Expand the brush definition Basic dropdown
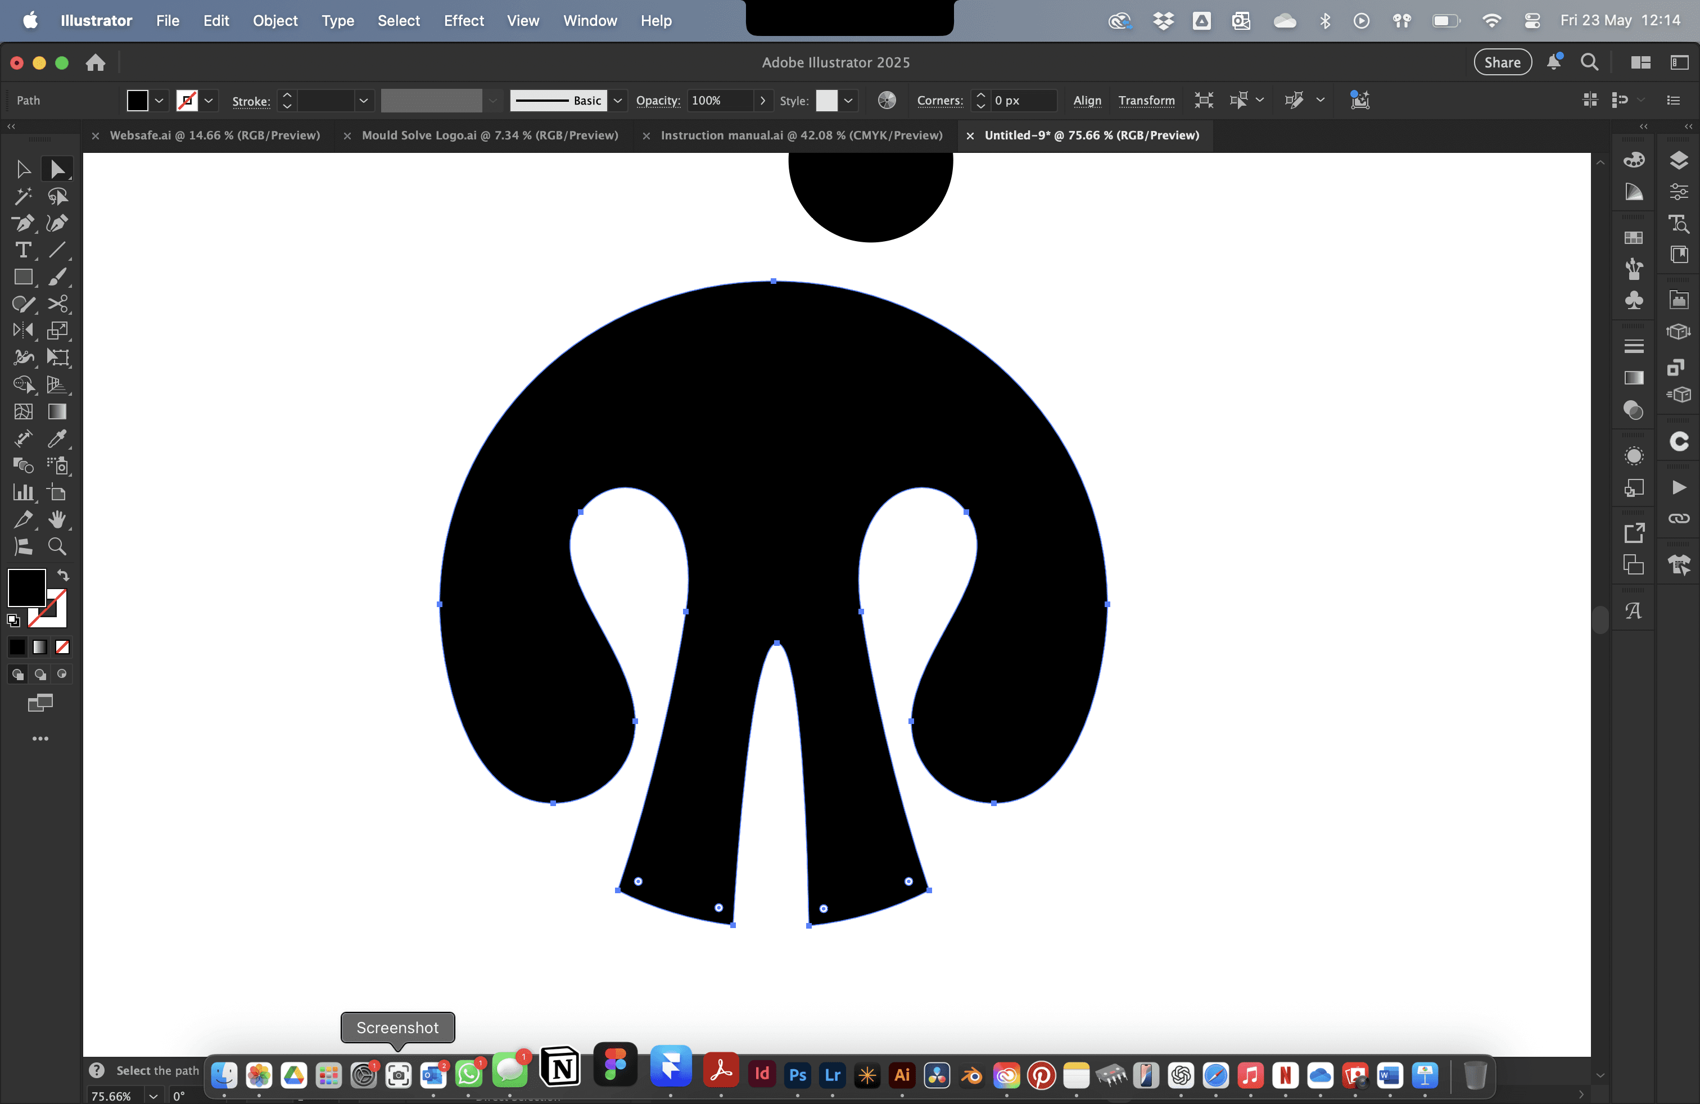Screen dimensions: 1700x1104 pyautogui.click(x=618, y=101)
